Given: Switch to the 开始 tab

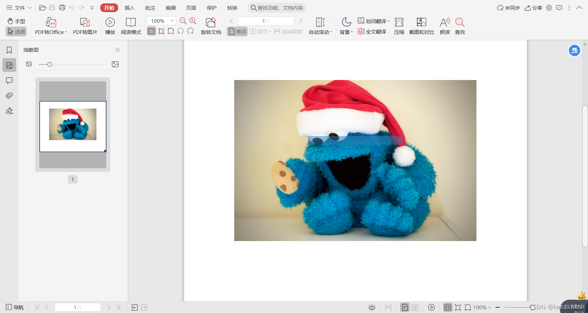Looking at the screenshot, I should (109, 8).
